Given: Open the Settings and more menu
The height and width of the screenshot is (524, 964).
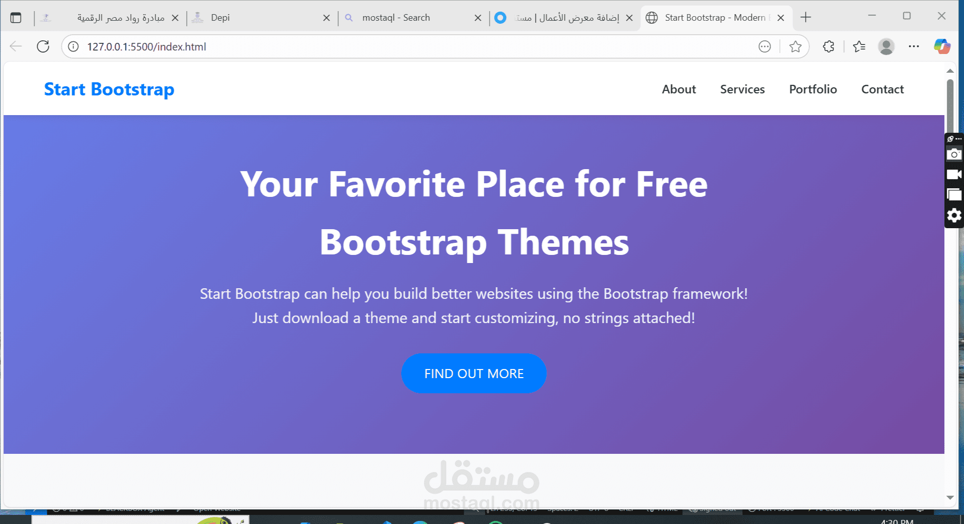Looking at the screenshot, I should tap(914, 46).
